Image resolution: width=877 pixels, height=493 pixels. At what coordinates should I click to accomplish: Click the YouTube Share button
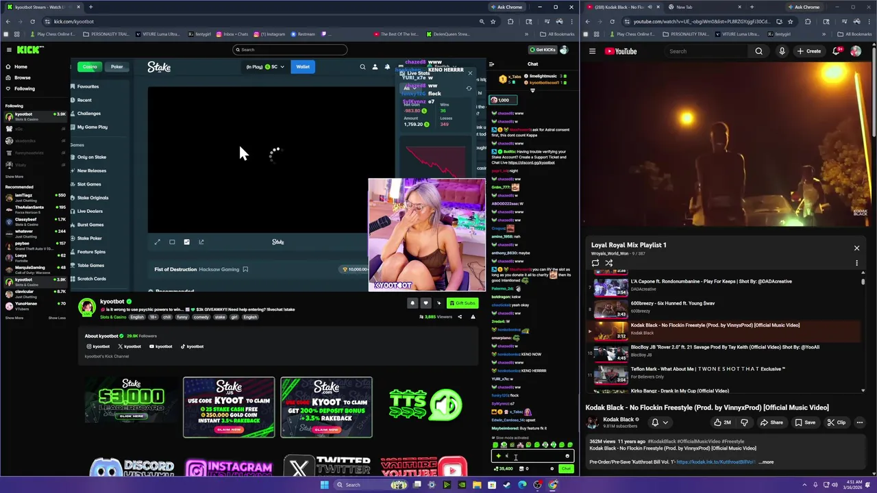771,422
